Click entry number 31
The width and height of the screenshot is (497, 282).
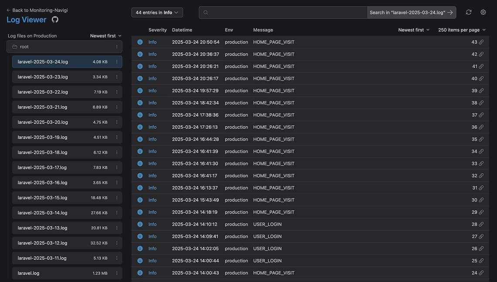click(474, 188)
